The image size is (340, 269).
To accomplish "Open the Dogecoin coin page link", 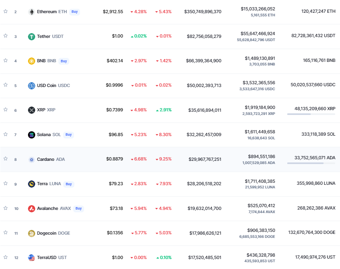I will tap(53, 233).
